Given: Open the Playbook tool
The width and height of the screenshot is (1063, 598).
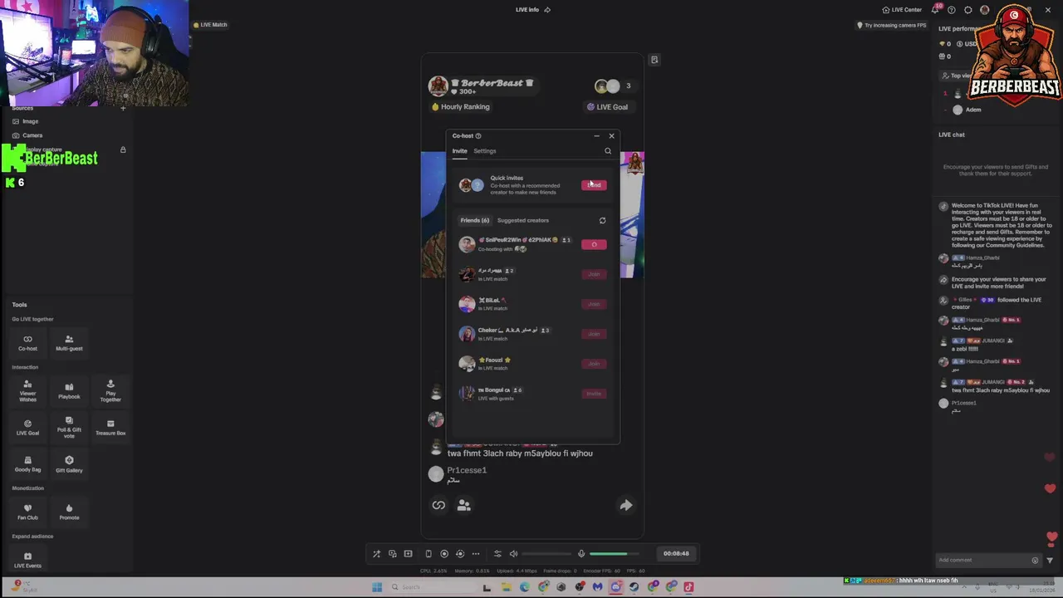Looking at the screenshot, I should [69, 390].
